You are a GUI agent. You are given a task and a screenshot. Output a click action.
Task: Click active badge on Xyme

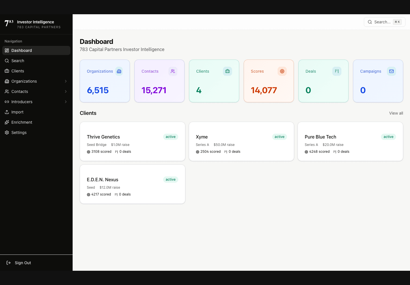click(280, 137)
